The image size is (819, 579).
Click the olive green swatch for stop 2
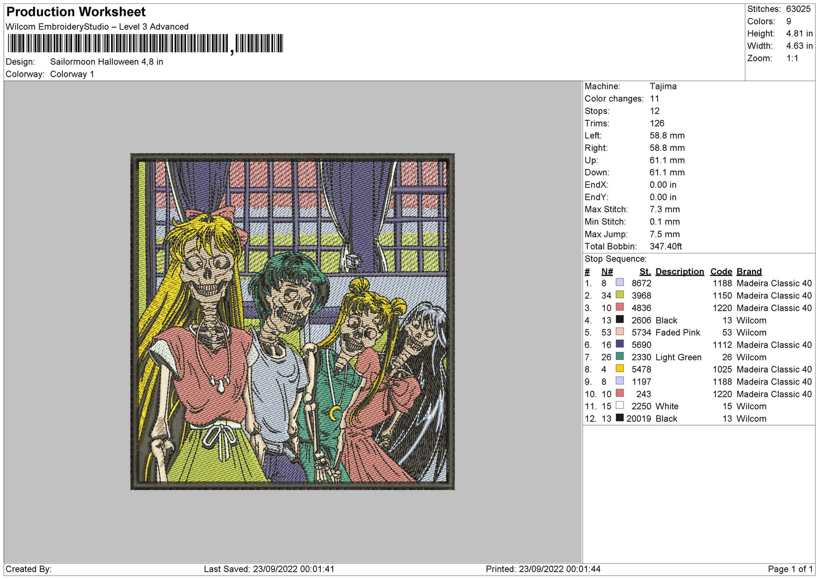pos(619,295)
